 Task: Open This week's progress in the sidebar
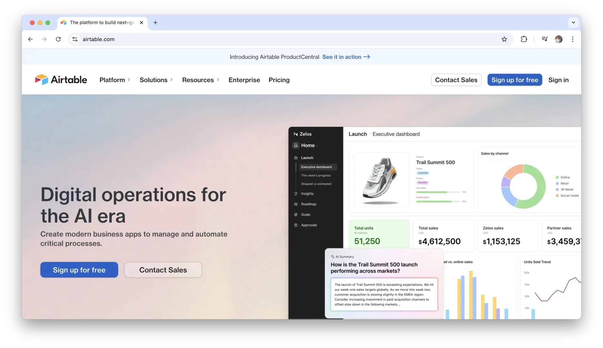click(x=316, y=176)
